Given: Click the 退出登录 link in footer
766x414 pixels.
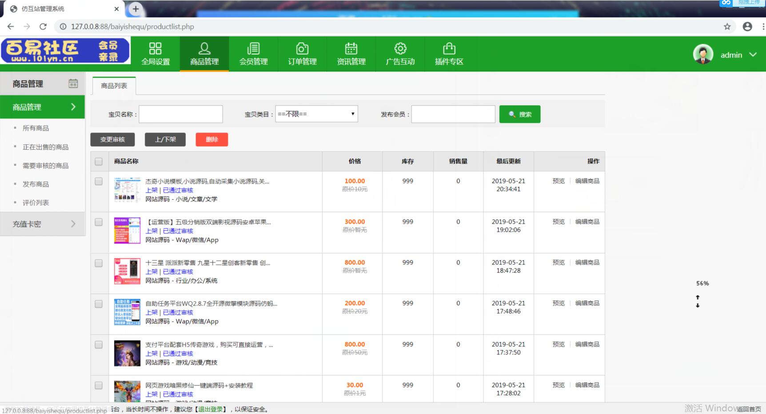Looking at the screenshot, I should [x=210, y=409].
